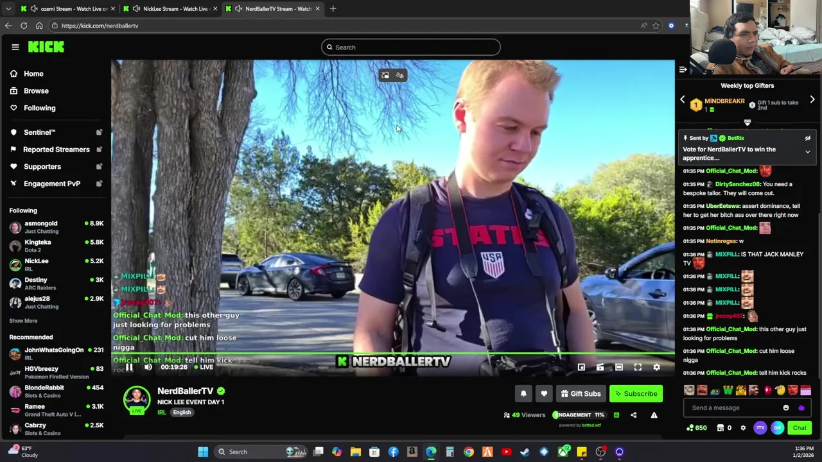Expand the pinned message chevron
Screen dimensions: 822x462
pos(808,152)
